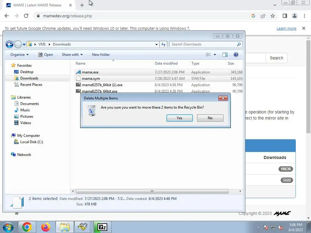The width and height of the screenshot is (311, 233).
Task: Click the muted volume tray icon
Action: 280,228
